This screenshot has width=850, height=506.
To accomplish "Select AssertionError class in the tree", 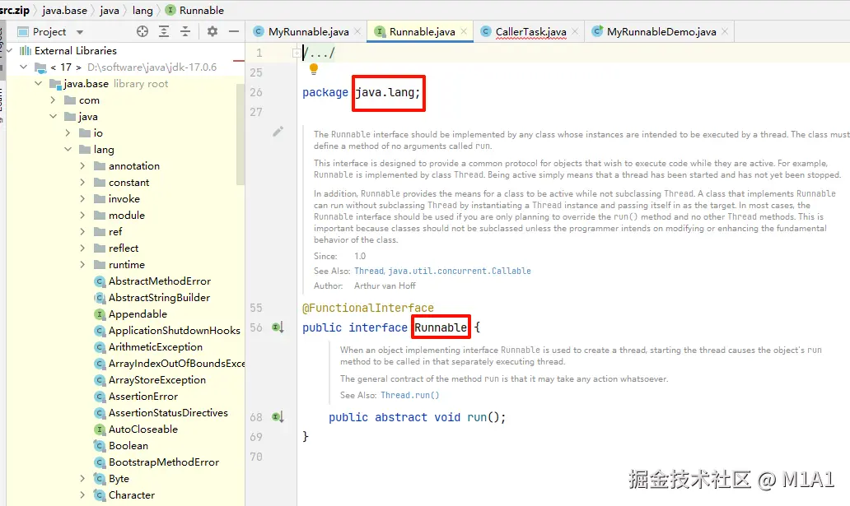I will tap(143, 397).
